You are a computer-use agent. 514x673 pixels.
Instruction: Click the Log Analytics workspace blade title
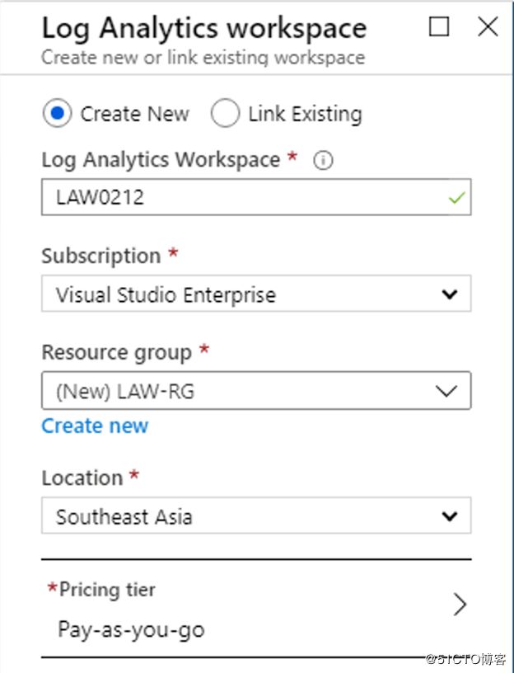click(x=204, y=29)
